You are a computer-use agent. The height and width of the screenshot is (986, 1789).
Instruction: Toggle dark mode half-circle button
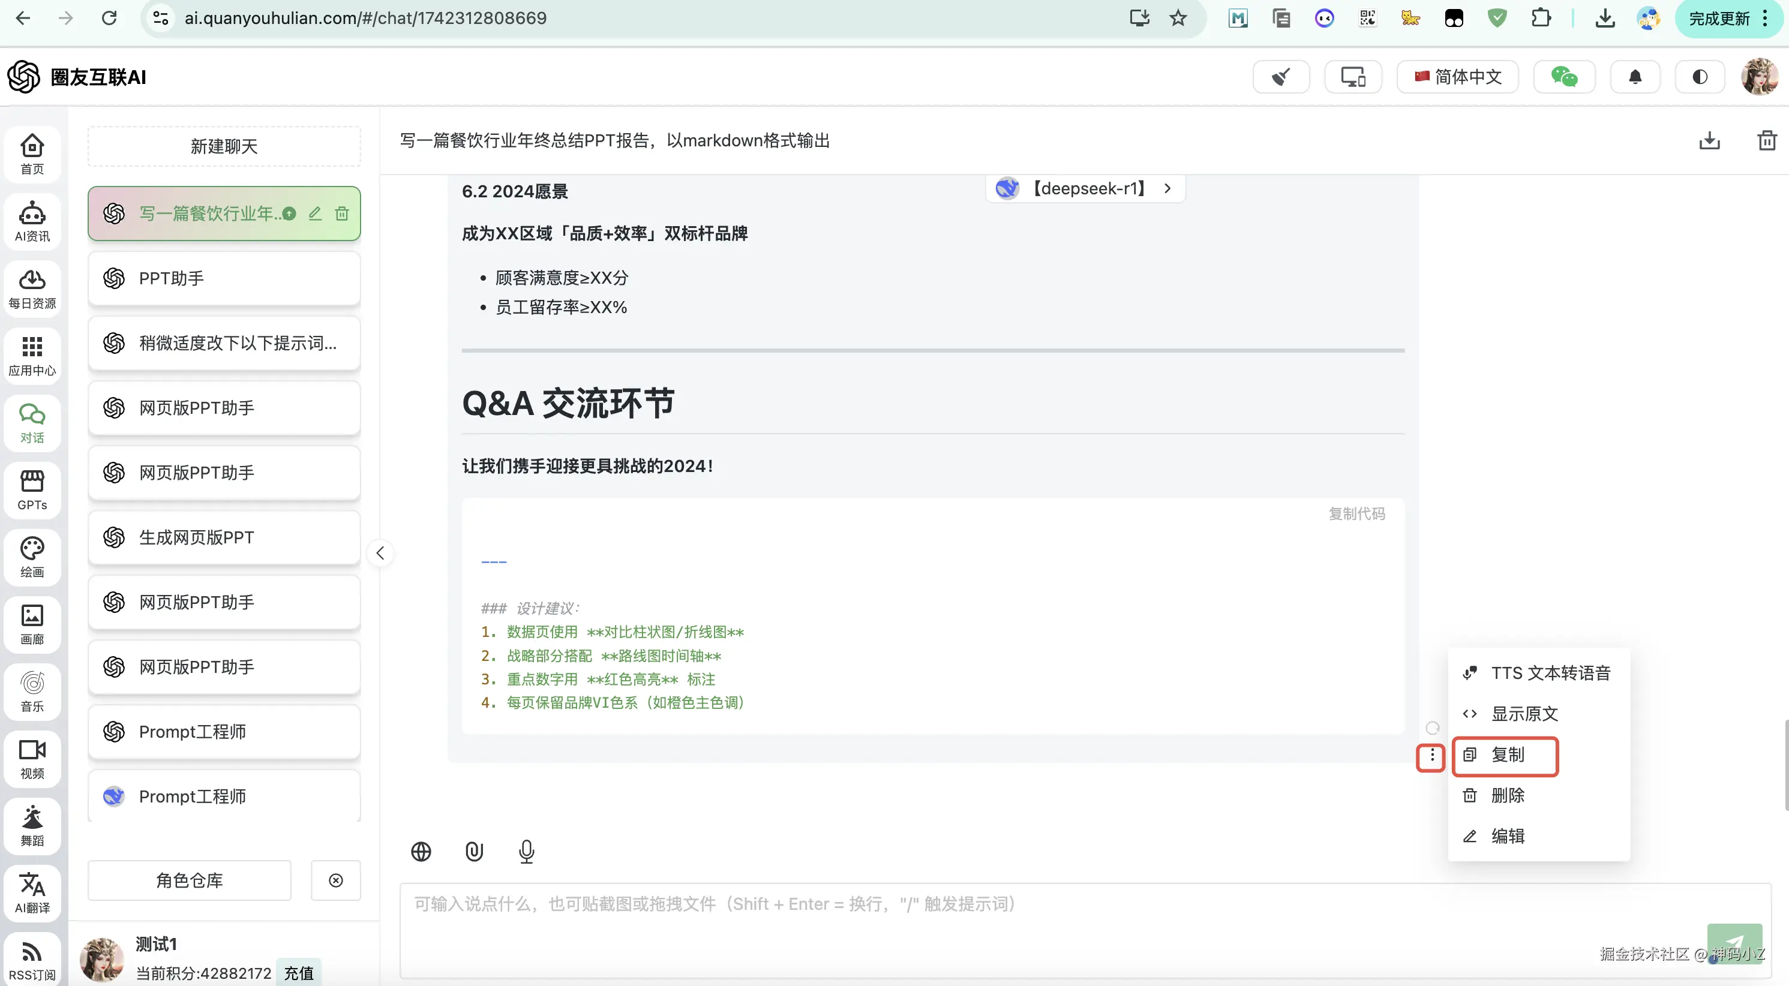1700,77
